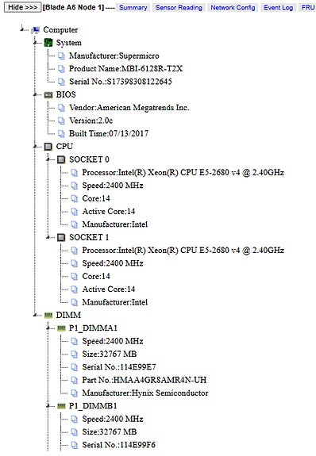Click 'Product Name:MBI-6128R-T2X' text
The image size is (316, 456).
[125, 69]
